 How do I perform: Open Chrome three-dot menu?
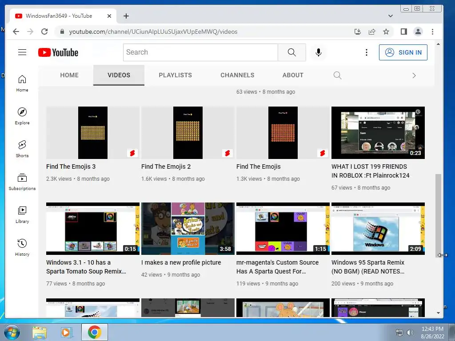432,32
